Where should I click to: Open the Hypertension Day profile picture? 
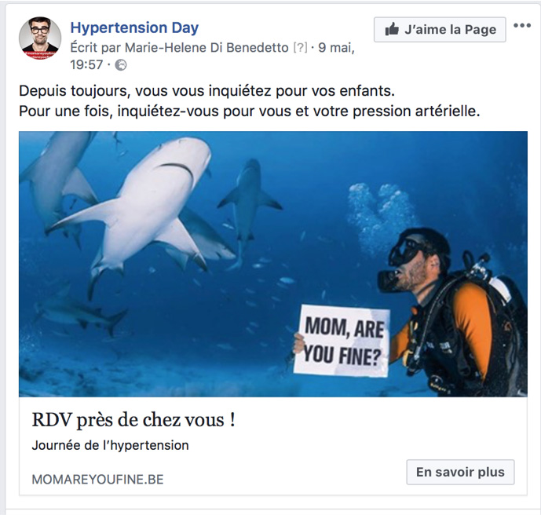40,38
